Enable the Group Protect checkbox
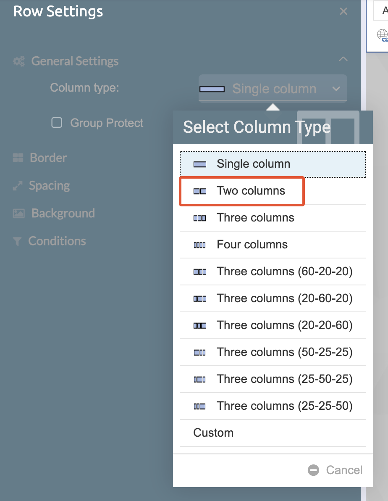Image resolution: width=388 pixels, height=501 pixels. 57,123
